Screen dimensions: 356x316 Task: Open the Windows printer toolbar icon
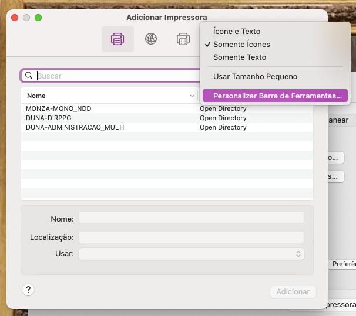pos(183,39)
